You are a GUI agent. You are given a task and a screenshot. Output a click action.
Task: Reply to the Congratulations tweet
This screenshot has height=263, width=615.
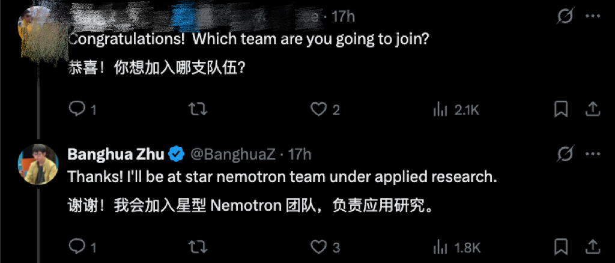[x=77, y=109]
